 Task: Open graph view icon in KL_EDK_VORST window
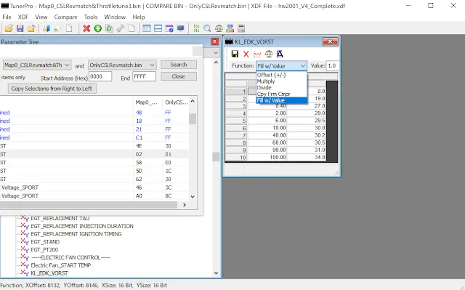257,54
